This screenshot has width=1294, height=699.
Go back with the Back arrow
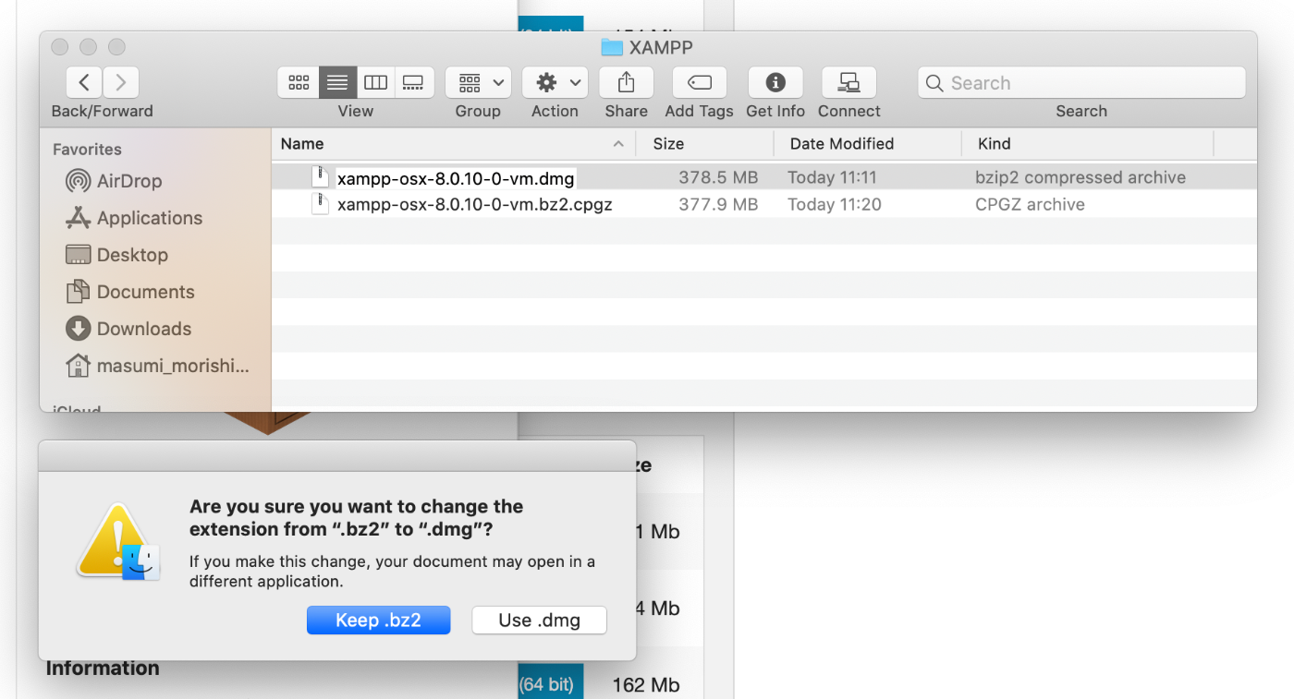84,82
